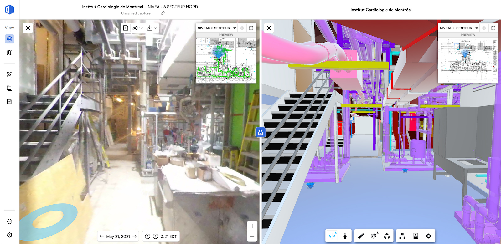The height and width of the screenshot is (244, 501).
Task: Edit capture name with the pencil icon
Action: coord(163,13)
